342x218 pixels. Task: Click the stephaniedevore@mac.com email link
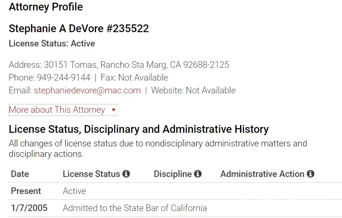coord(87,91)
